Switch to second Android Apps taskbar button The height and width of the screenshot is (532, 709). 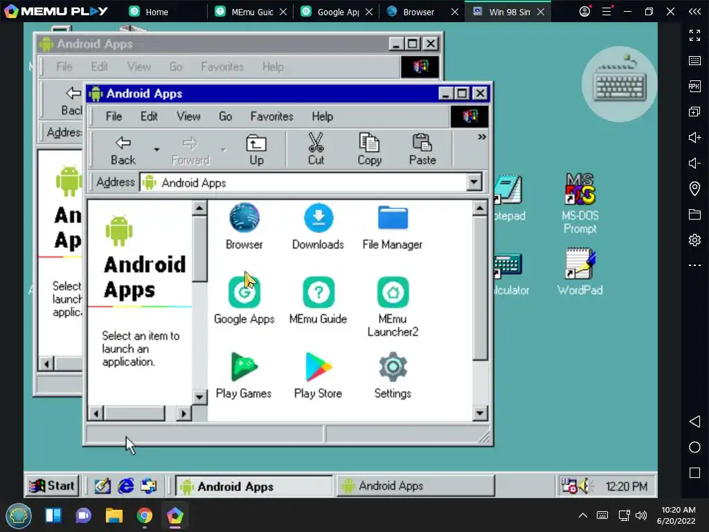tap(416, 486)
